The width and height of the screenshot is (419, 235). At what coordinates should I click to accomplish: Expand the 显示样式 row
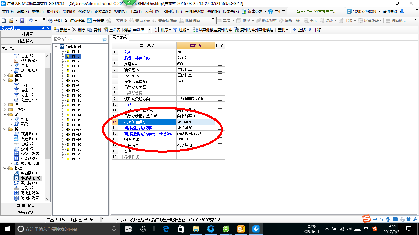coord(121,157)
